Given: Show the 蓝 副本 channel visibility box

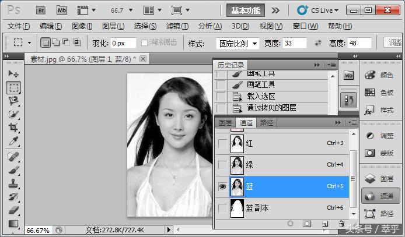Looking at the screenshot, I should point(222,208).
